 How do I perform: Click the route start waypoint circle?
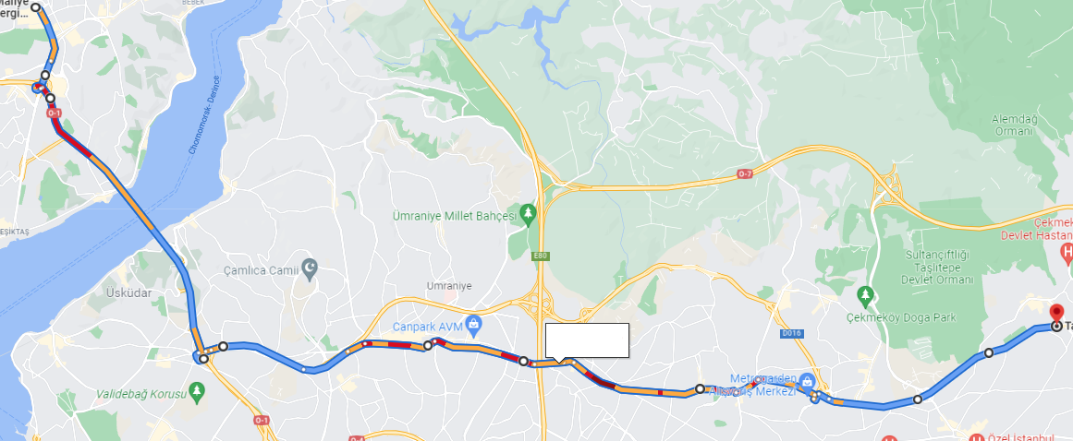pyautogui.click(x=36, y=8)
